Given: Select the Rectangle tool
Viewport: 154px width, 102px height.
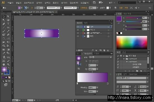Looking at the screenshot, I should (8, 27).
